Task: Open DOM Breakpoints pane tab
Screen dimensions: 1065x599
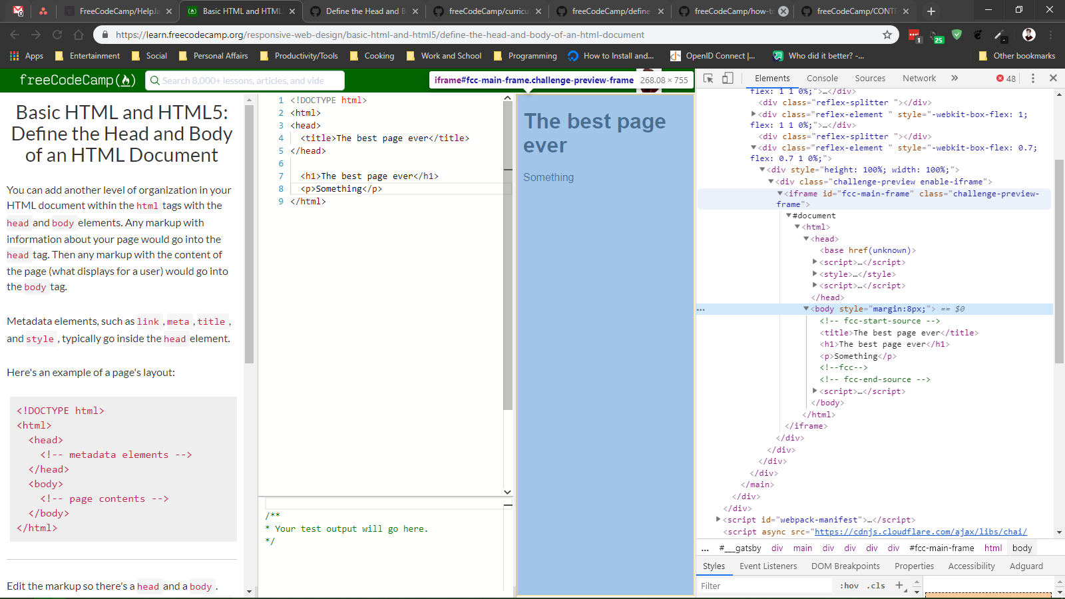Action: (845, 566)
